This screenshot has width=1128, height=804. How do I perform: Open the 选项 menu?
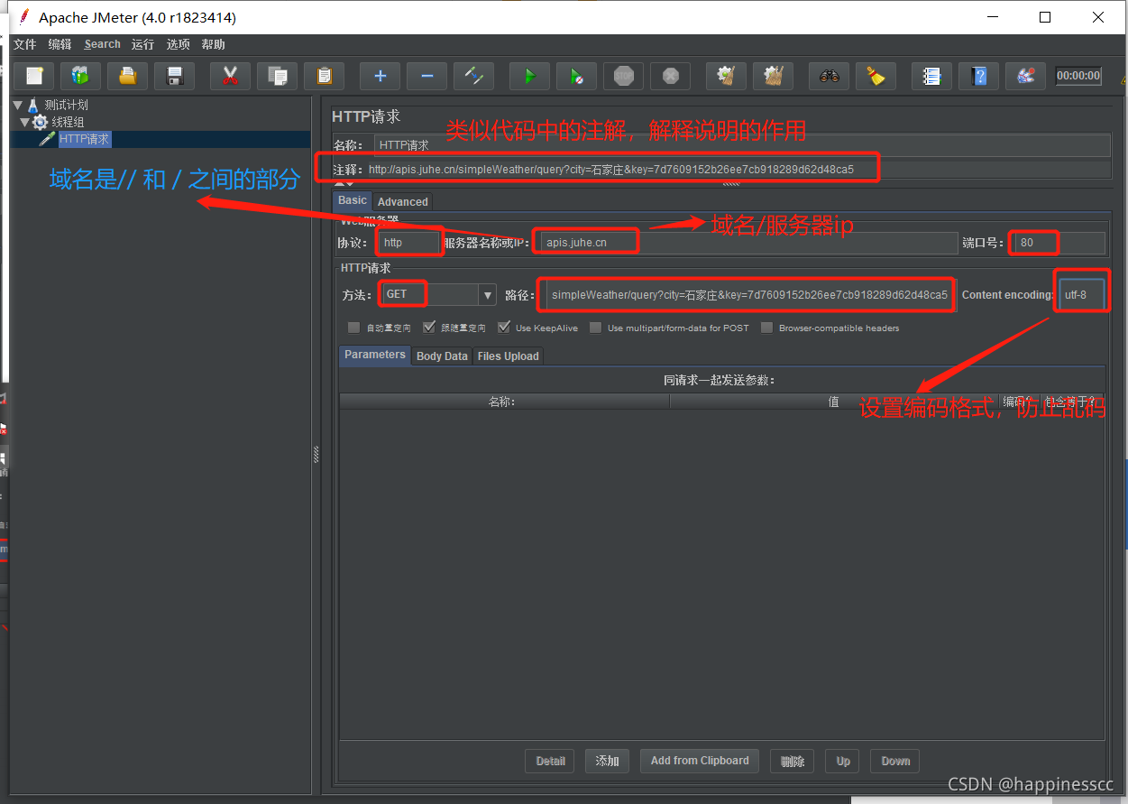tap(179, 44)
